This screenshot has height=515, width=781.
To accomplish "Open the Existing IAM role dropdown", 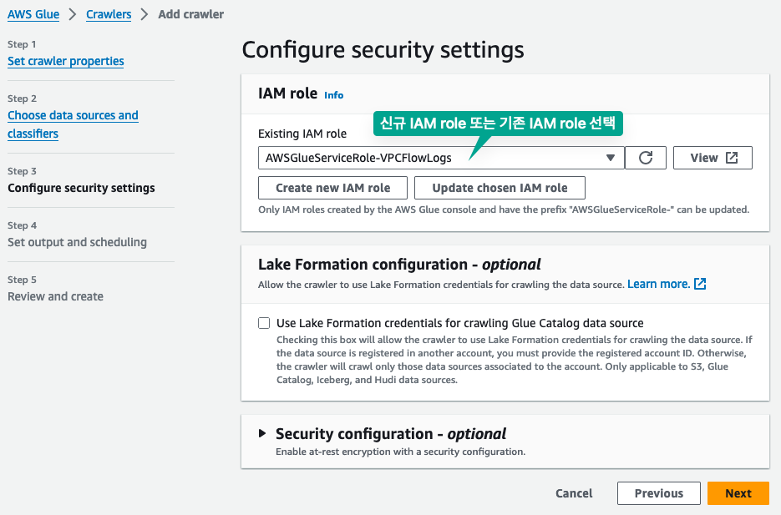I will [x=441, y=158].
